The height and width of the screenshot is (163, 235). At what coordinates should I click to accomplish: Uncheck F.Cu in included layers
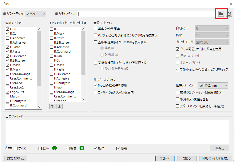coord(7,29)
